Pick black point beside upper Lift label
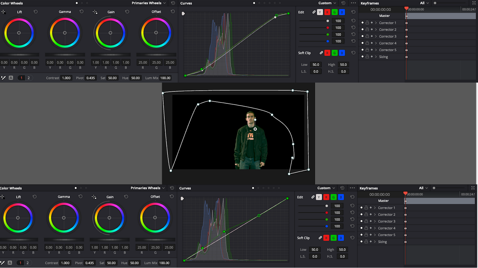 point(4,12)
